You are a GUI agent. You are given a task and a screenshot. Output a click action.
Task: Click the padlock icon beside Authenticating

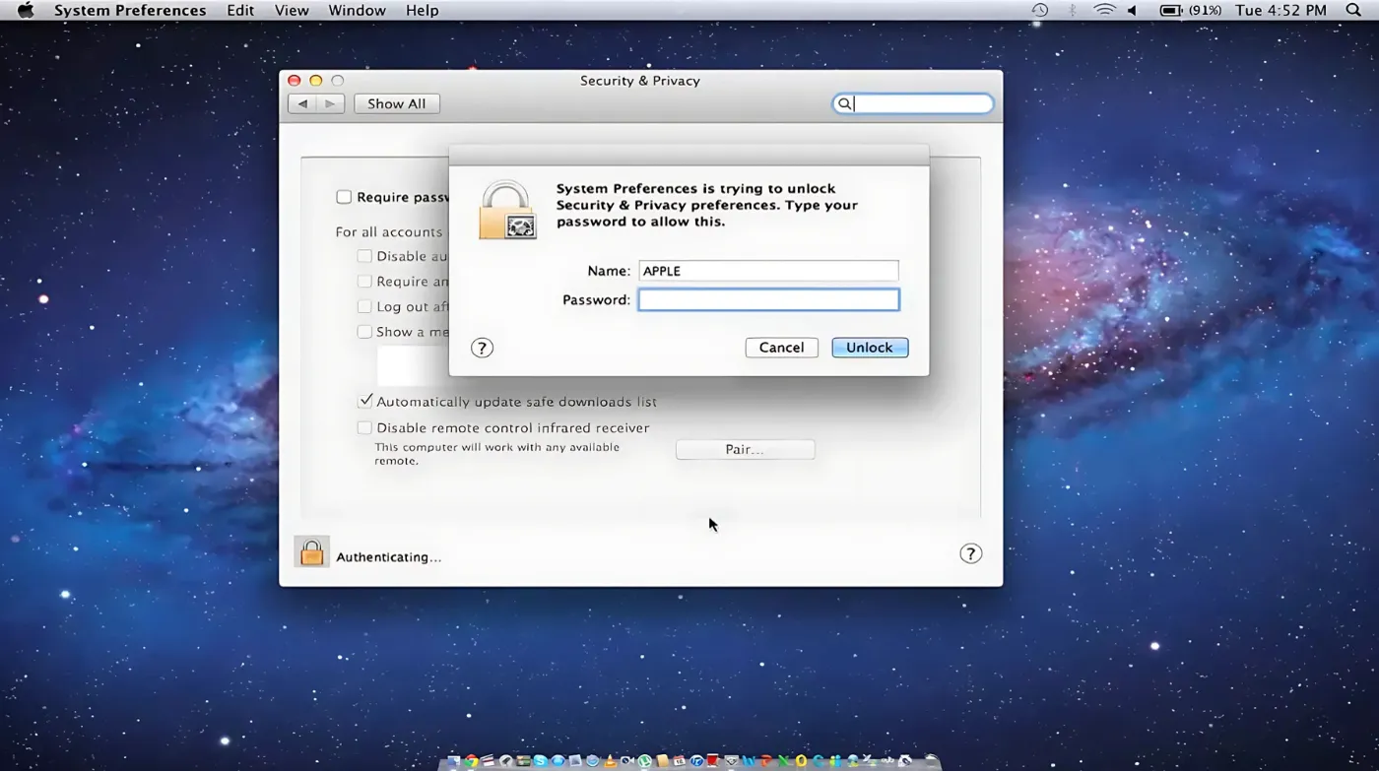pyautogui.click(x=311, y=553)
